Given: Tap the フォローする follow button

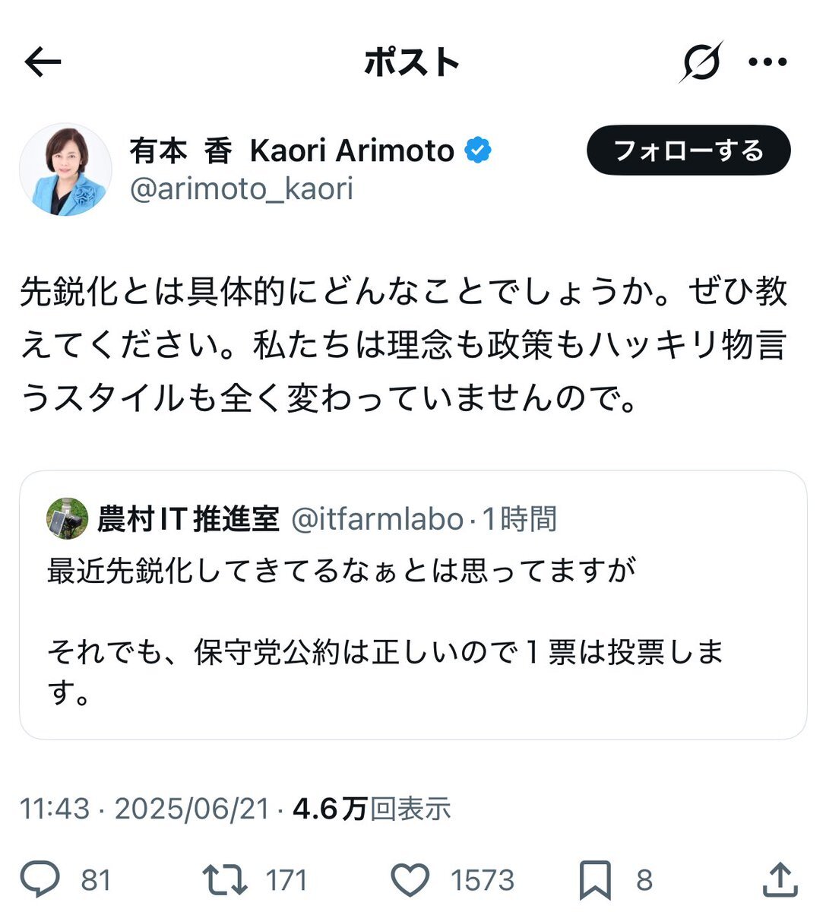Looking at the screenshot, I should pos(688,150).
